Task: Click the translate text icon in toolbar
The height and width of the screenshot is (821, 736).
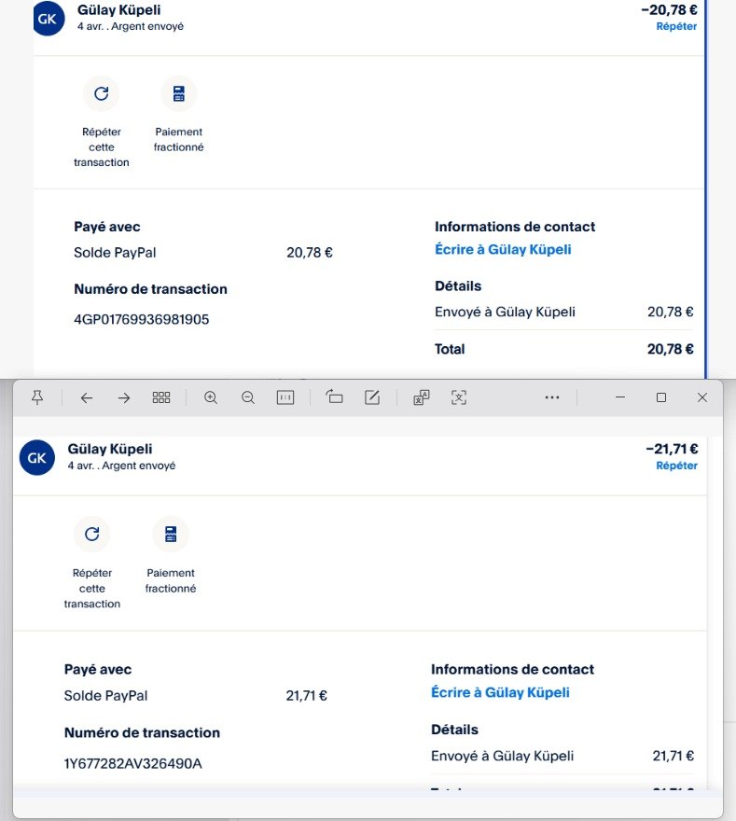Action: (x=421, y=397)
